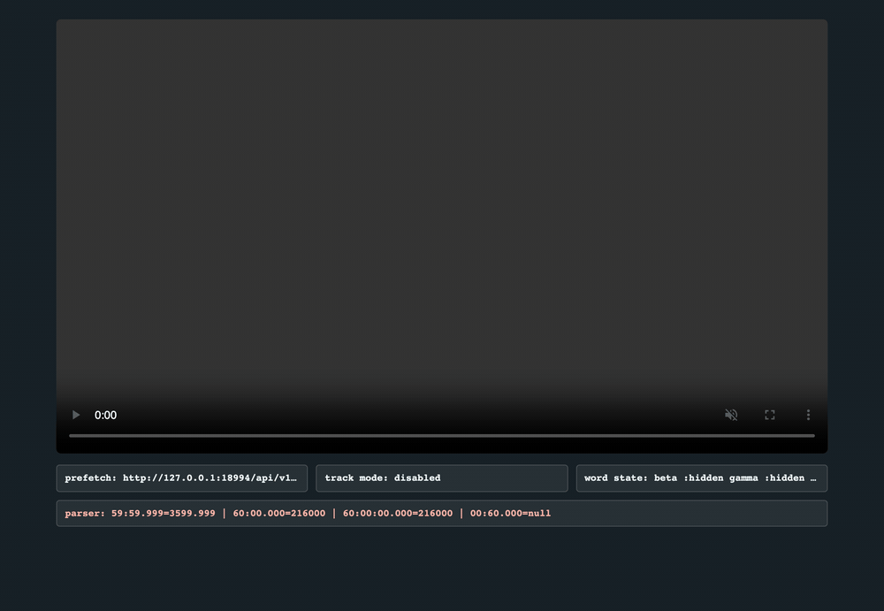The width and height of the screenshot is (884, 611).
Task: Click the word "disabled" in track mode
Action: [417, 477]
